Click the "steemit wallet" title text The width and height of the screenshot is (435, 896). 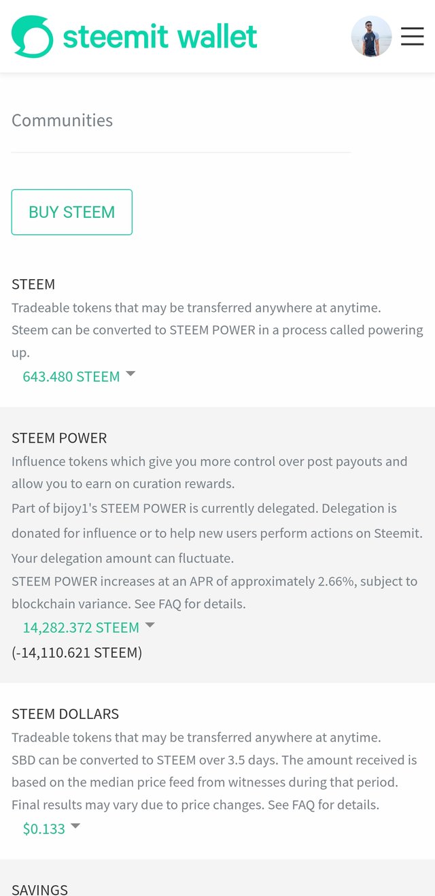[x=160, y=36]
